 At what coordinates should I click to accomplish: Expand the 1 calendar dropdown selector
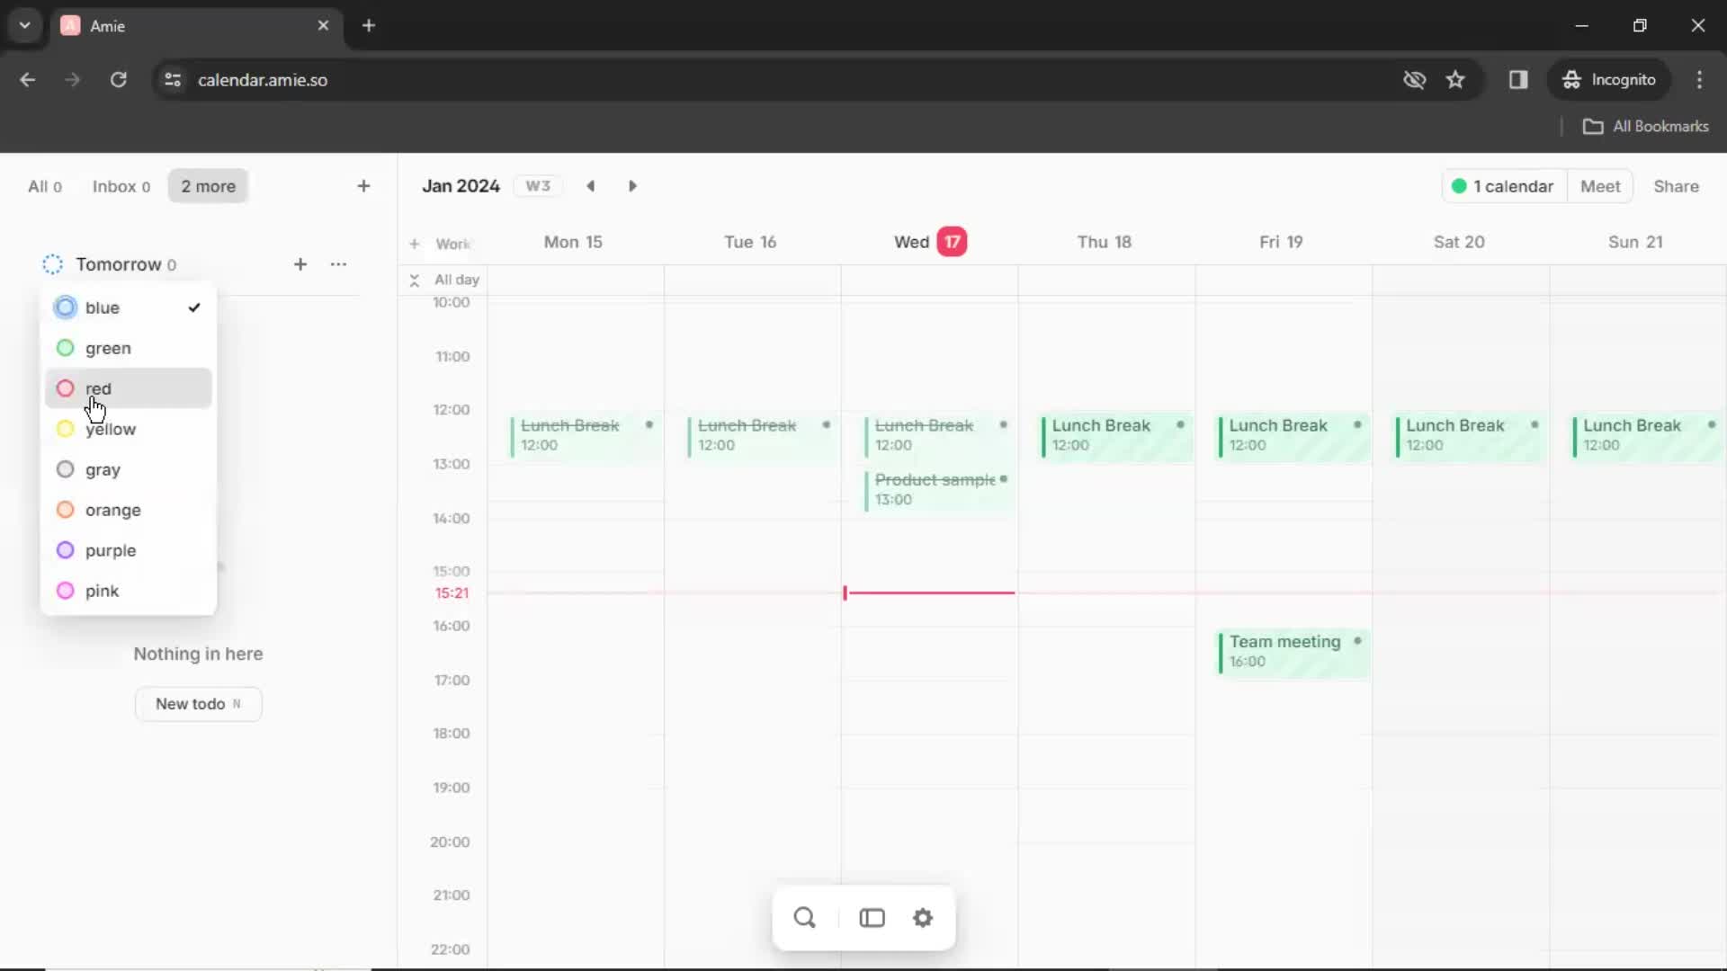pyautogui.click(x=1501, y=186)
